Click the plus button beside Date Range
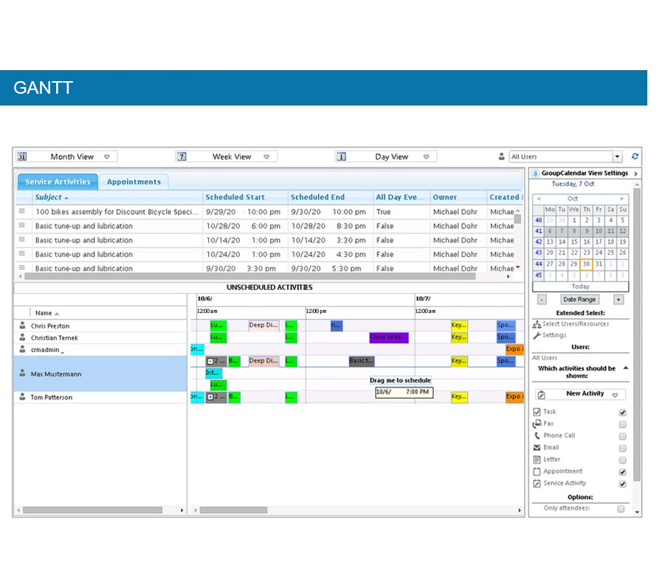 click(x=618, y=300)
